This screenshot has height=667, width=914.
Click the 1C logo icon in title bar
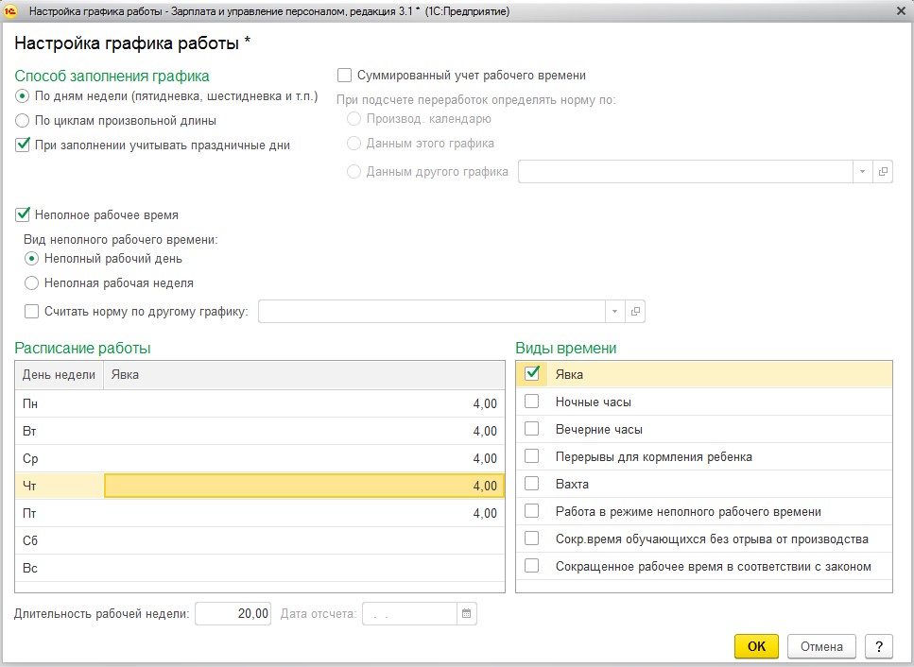[x=10, y=11]
